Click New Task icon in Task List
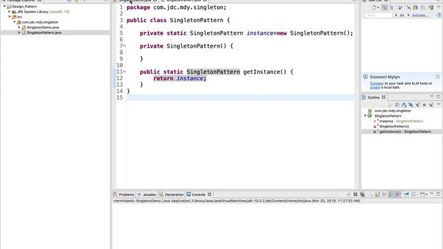The height and width of the screenshot is (249, 443). click(x=374, y=8)
